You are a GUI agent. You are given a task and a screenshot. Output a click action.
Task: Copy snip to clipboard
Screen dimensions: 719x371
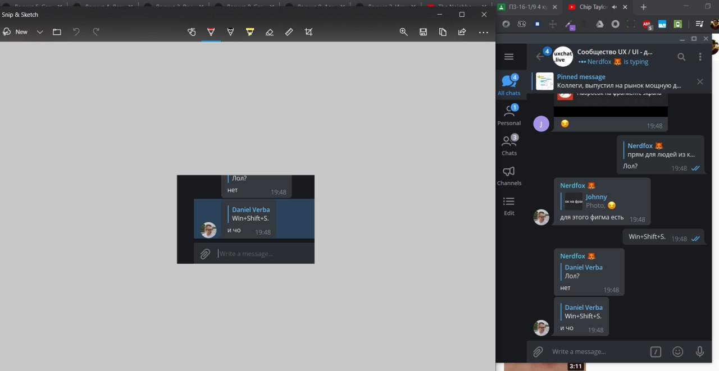pyautogui.click(x=443, y=32)
